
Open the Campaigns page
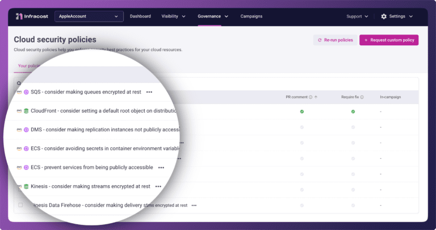pos(251,16)
